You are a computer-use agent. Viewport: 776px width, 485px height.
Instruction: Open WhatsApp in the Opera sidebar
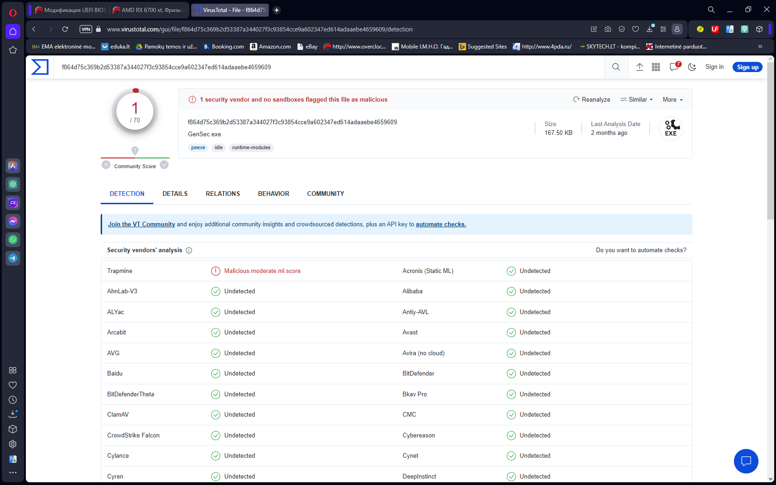[x=13, y=240]
